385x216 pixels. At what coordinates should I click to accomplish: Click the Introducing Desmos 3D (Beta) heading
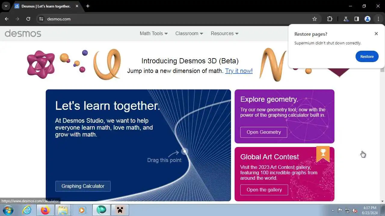pos(190,61)
